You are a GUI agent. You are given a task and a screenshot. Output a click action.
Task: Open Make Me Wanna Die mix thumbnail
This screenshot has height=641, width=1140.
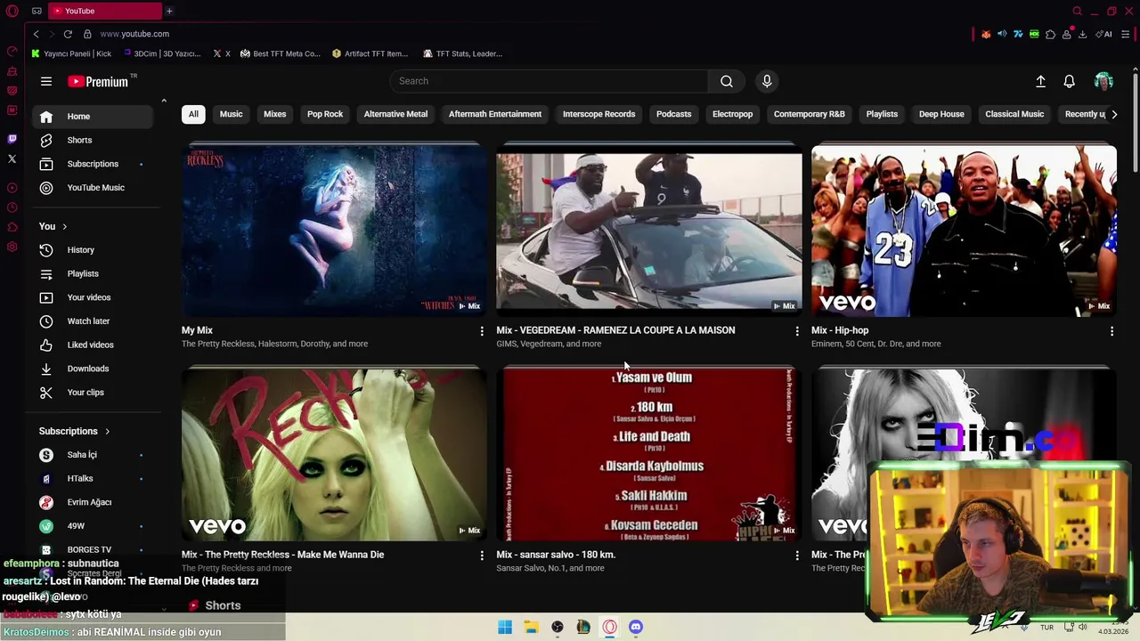click(334, 454)
